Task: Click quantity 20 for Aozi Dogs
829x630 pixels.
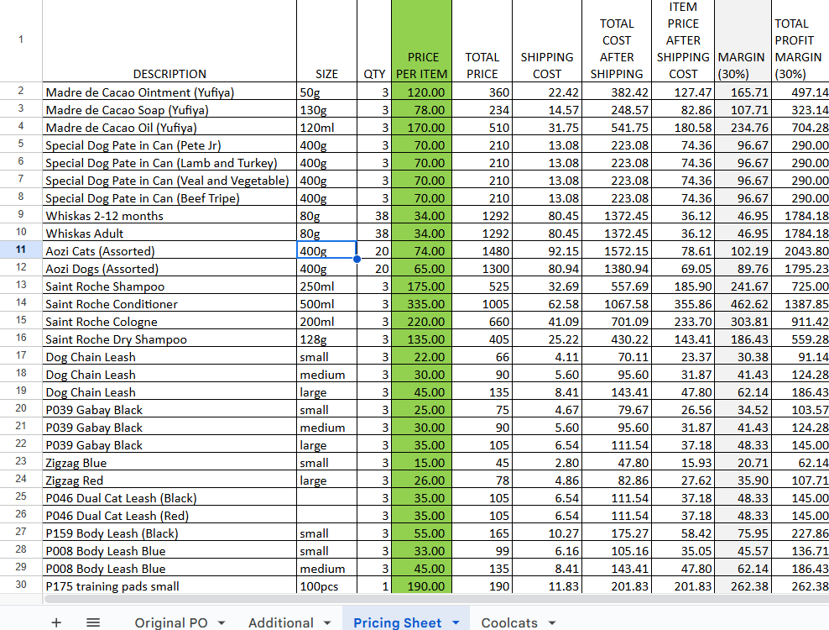Action: (x=374, y=269)
